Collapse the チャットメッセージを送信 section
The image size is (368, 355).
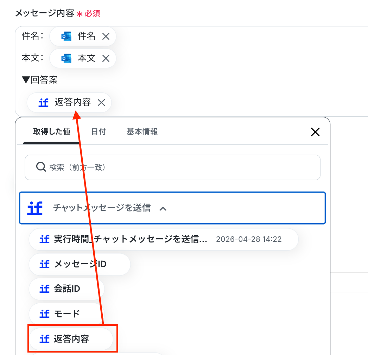tap(102, 208)
